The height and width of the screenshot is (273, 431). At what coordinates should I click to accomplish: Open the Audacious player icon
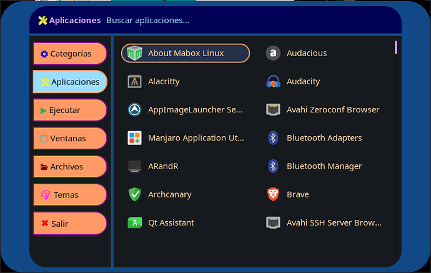273,53
